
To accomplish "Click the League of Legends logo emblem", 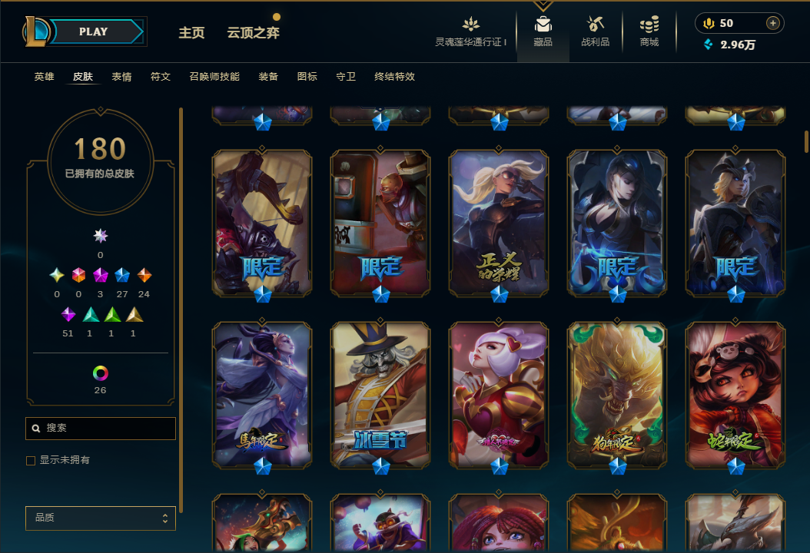I will click(36, 31).
